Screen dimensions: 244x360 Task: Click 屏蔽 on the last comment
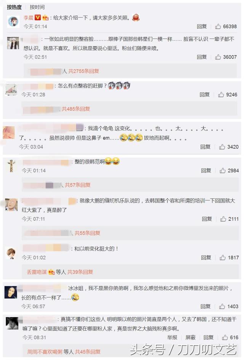click(x=190, y=337)
